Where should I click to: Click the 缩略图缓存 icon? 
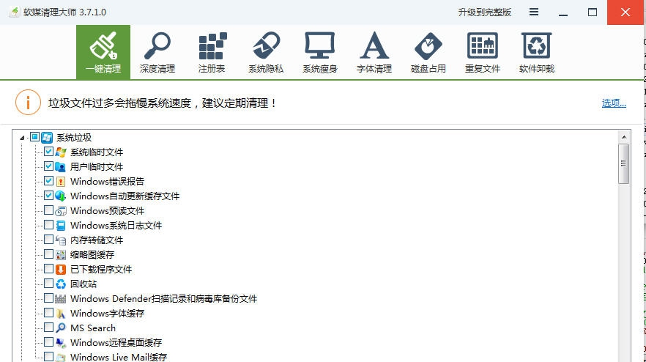coord(61,255)
